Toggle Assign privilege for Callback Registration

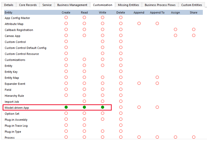click(x=175, y=29)
